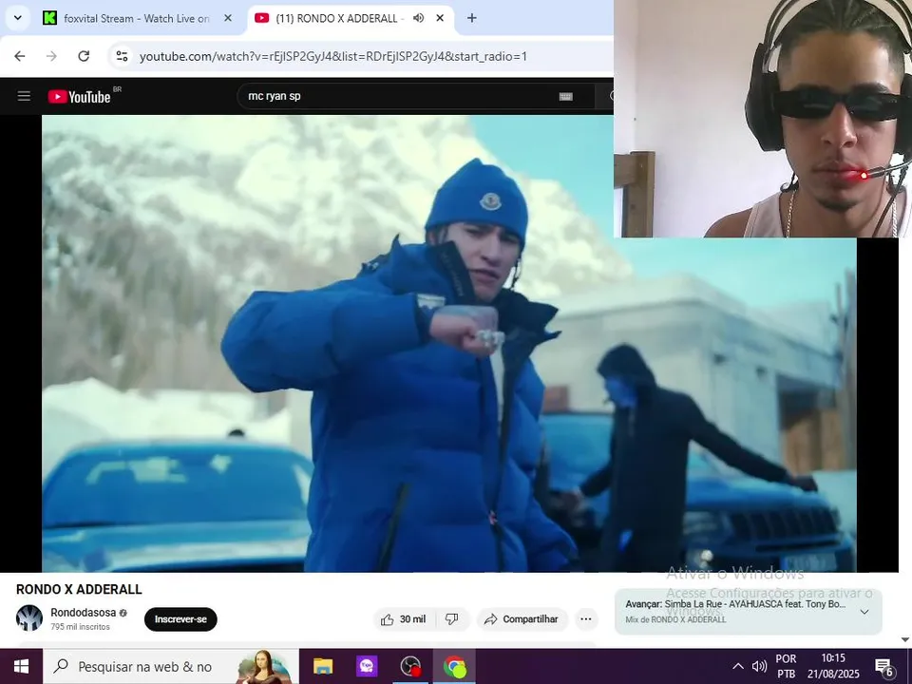912x684 pixels.
Task: Open a new browser tab
Action: pyautogui.click(x=472, y=18)
